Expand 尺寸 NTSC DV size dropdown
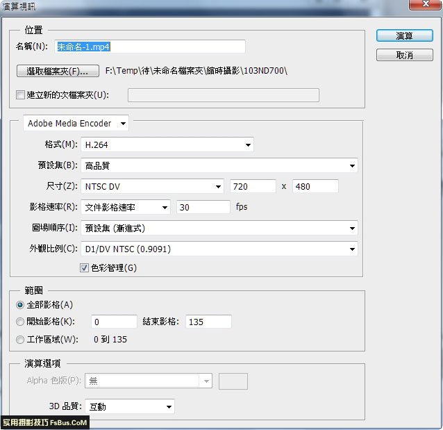The height and width of the screenshot is (430, 443). pyautogui.click(x=152, y=187)
